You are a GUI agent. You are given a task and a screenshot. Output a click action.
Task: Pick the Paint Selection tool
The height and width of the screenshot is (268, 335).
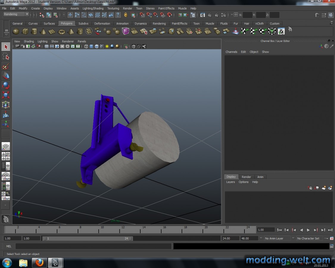pyautogui.click(x=6, y=66)
